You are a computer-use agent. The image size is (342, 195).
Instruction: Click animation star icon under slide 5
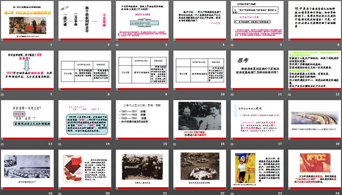click(232, 45)
